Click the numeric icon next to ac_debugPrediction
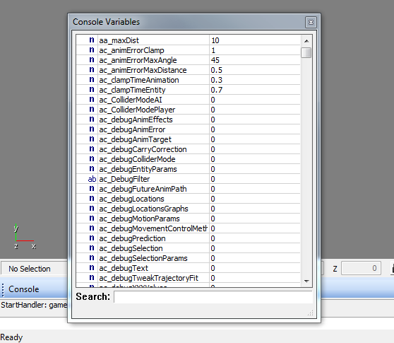 [92, 238]
